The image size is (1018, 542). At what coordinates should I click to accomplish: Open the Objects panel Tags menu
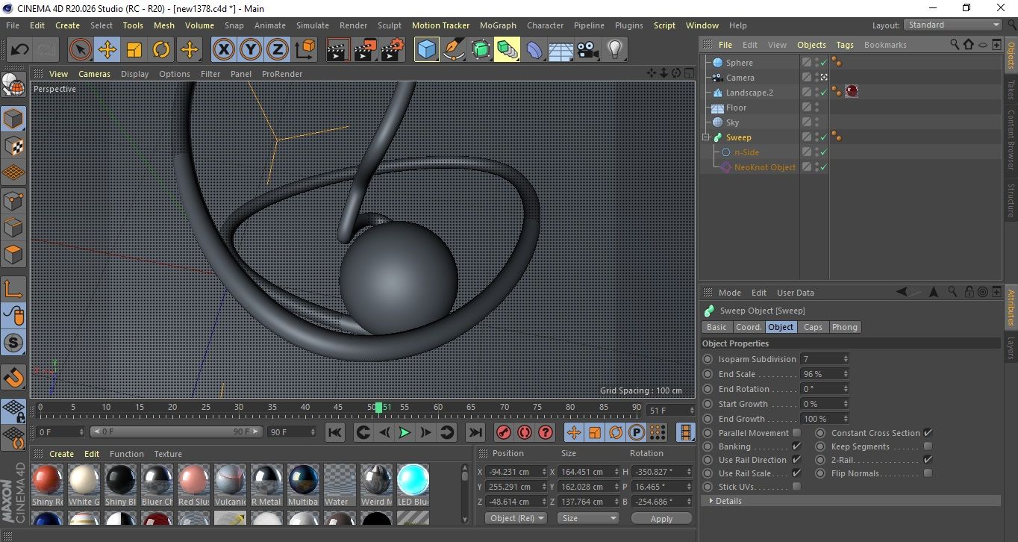[845, 45]
